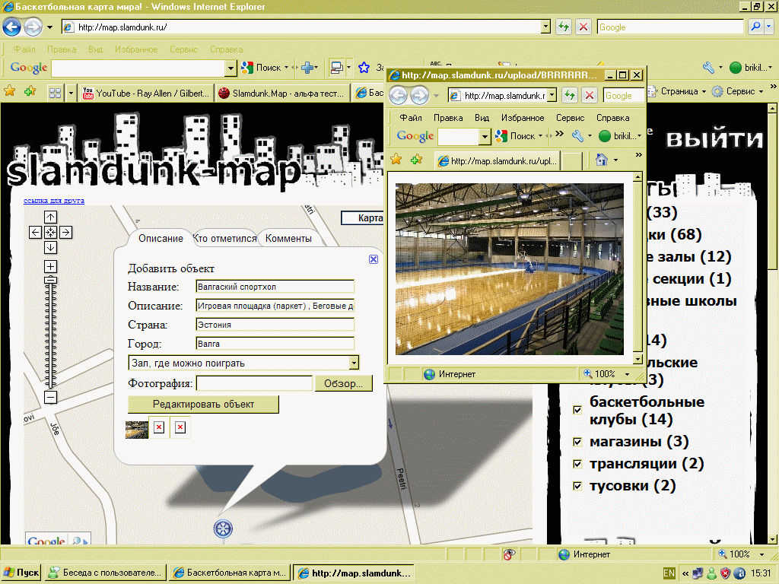779x584 pixels.
Task: Toggle the 'магазины (3)' checkbox
Action: 577,443
